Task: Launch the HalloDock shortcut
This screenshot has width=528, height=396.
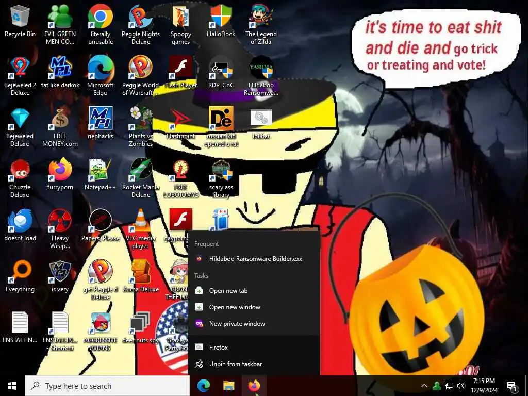Action: [221, 21]
